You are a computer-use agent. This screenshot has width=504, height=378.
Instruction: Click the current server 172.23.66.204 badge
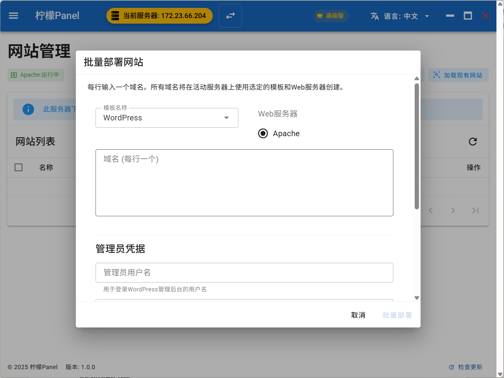[x=160, y=16]
